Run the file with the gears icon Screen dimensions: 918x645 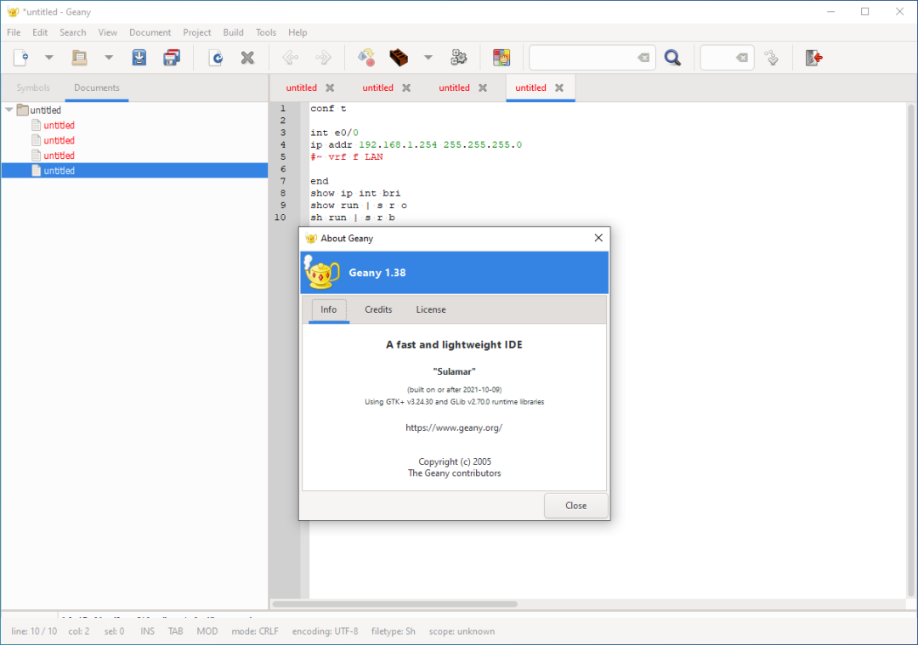(x=459, y=57)
